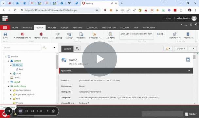
Task: Click the master database icon
Action: (x=187, y=114)
